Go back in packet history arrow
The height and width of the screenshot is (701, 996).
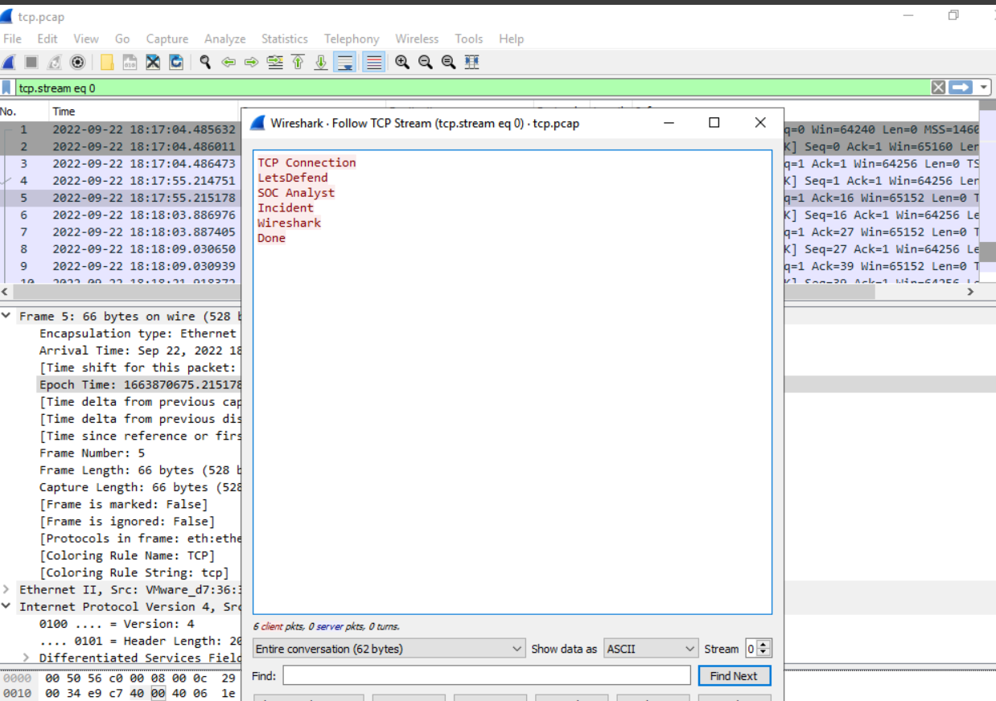(228, 62)
